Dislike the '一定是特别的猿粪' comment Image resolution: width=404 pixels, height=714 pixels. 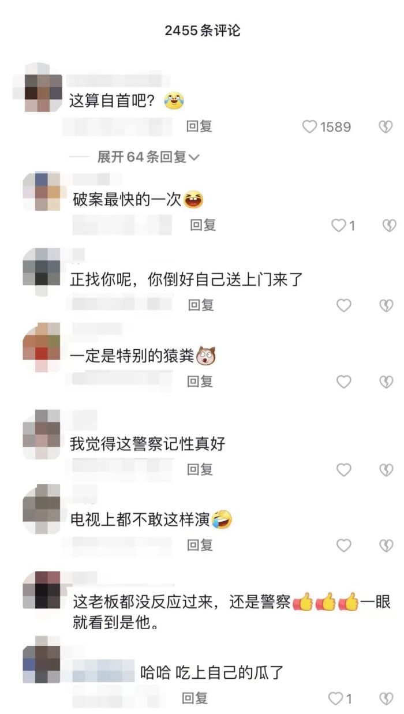[x=386, y=382]
